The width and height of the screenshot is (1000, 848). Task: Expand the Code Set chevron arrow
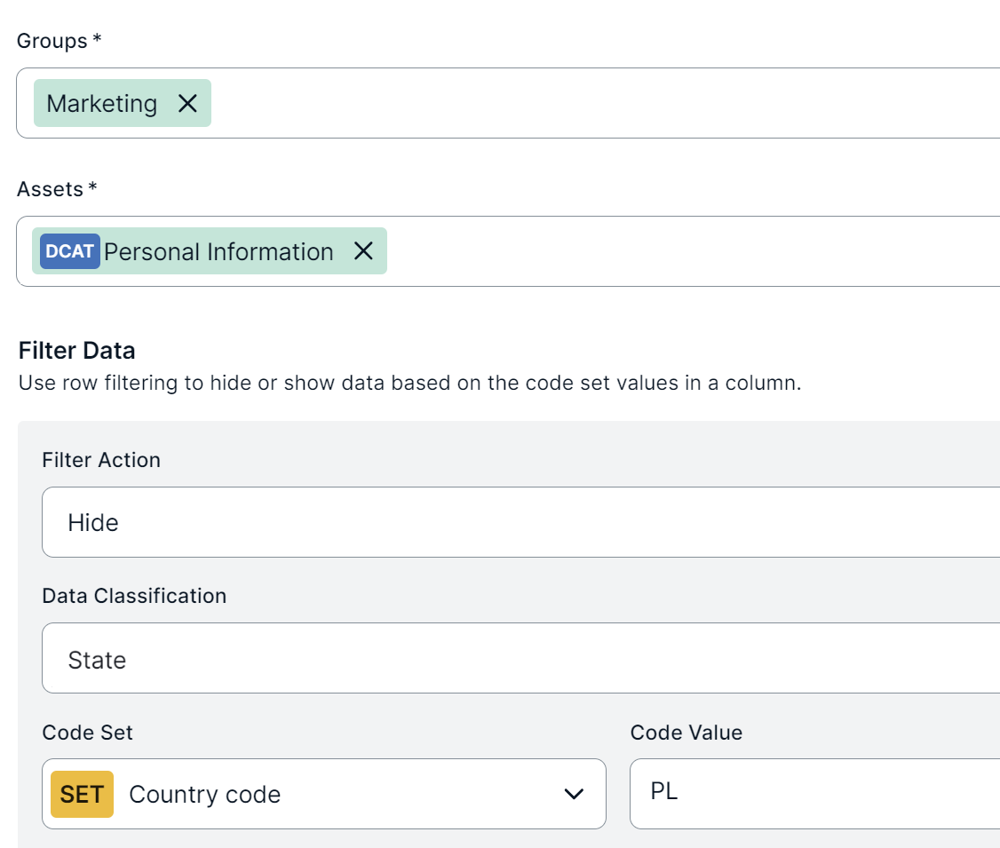pyautogui.click(x=575, y=794)
